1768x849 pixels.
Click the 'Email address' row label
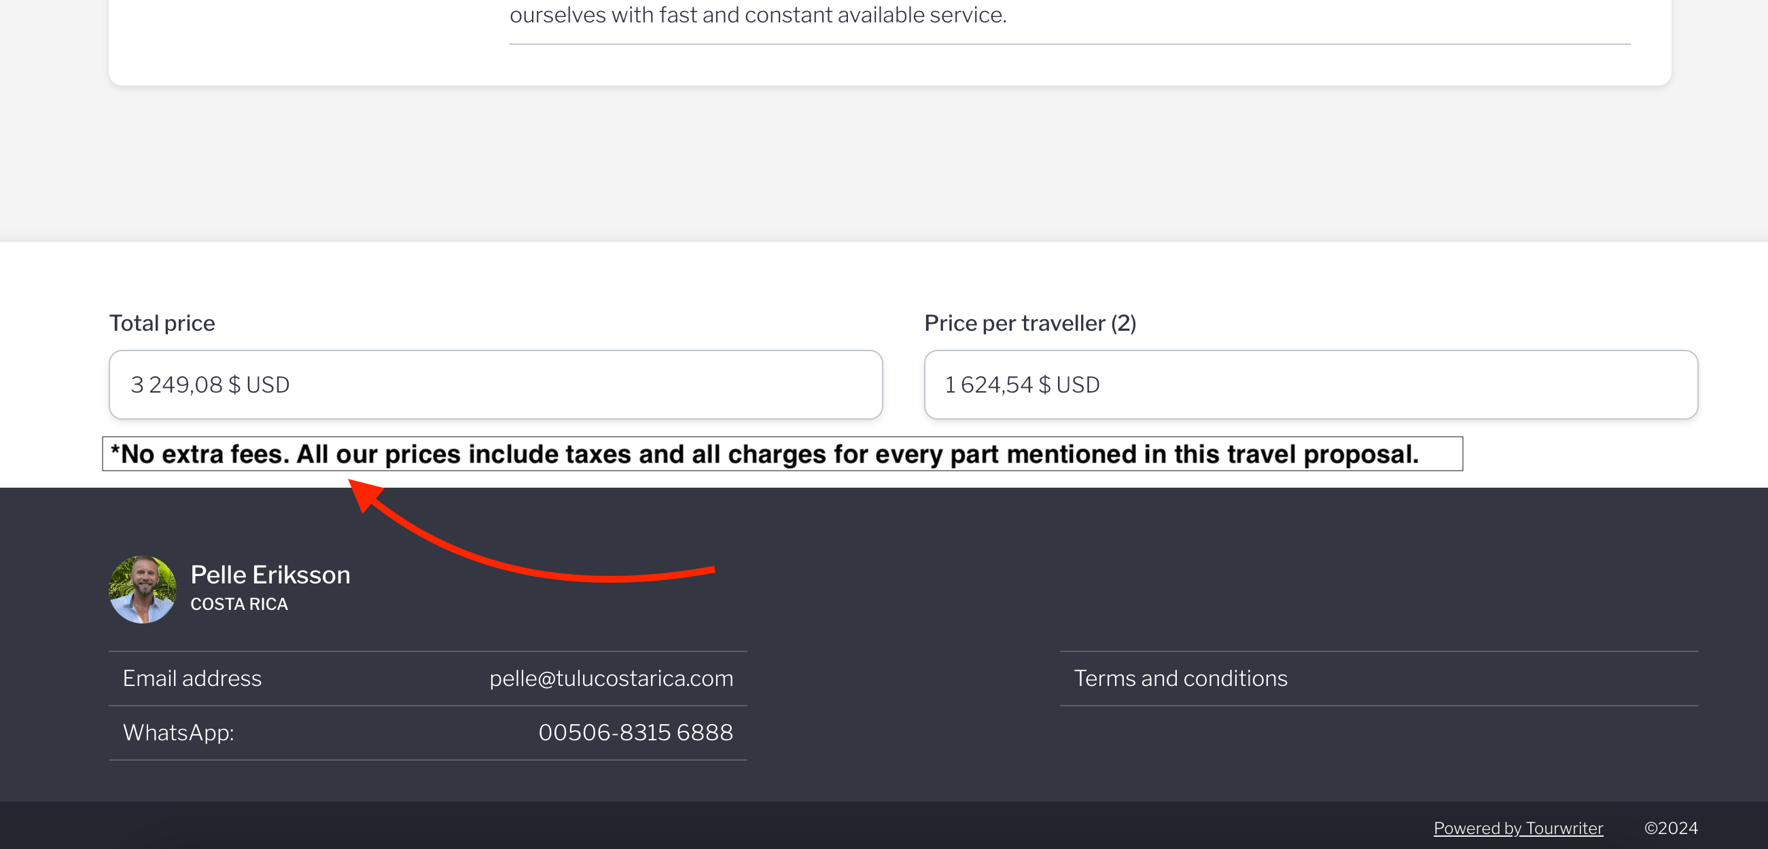tap(192, 679)
